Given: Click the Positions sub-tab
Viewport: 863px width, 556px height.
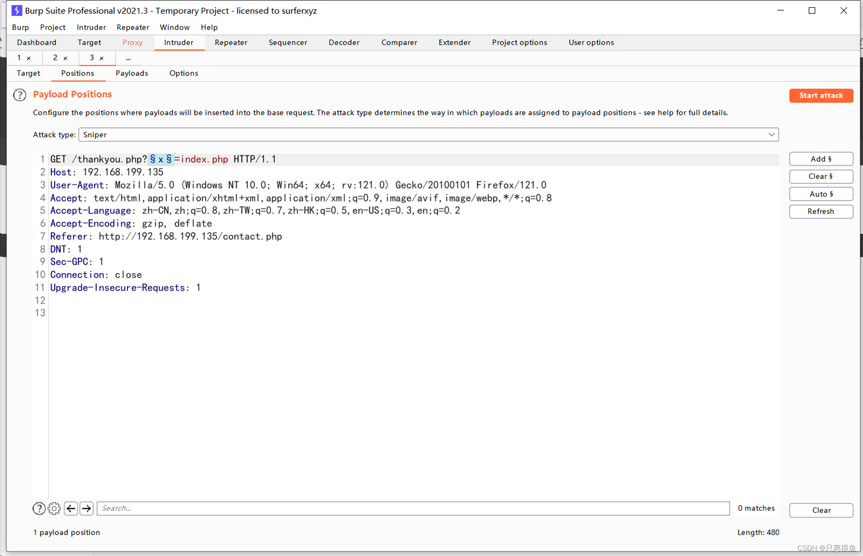Looking at the screenshot, I should pos(77,73).
